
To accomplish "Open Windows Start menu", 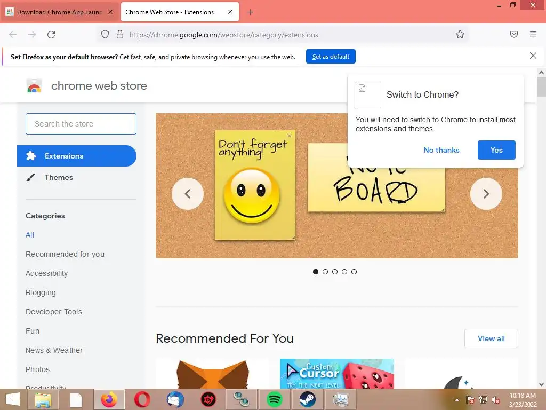I will 13,399.
